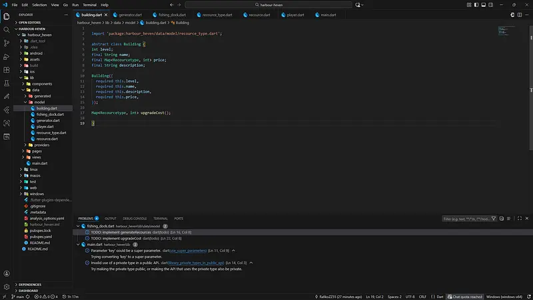Switch to the generator.dart editor tab
Screen dimensions: 533x300
point(130,14)
